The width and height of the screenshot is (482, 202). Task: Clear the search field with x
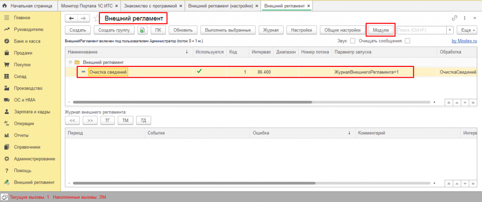pyautogui.click(x=449, y=30)
